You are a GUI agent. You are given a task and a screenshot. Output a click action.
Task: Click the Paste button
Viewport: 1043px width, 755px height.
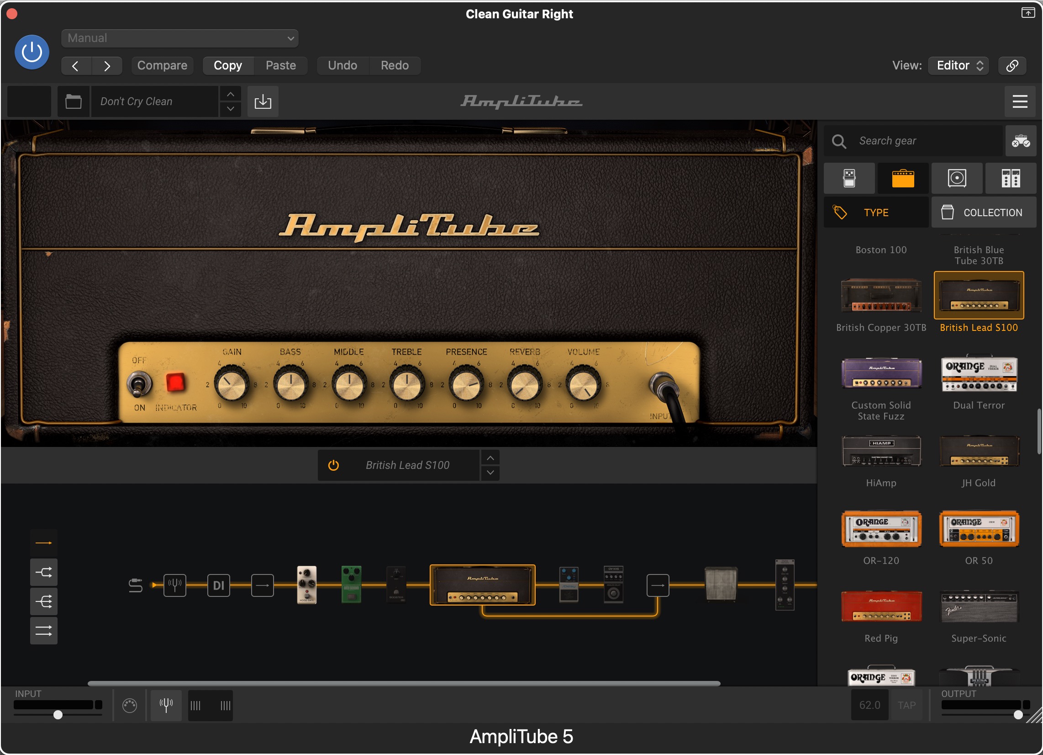tap(280, 66)
